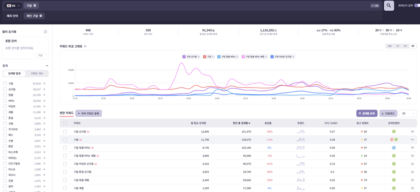Image resolution: width=420 pixels, height=192 pixels.
Task: Remove 구달 어성초 선크림 from graph legend
Action: (x=293, y=57)
